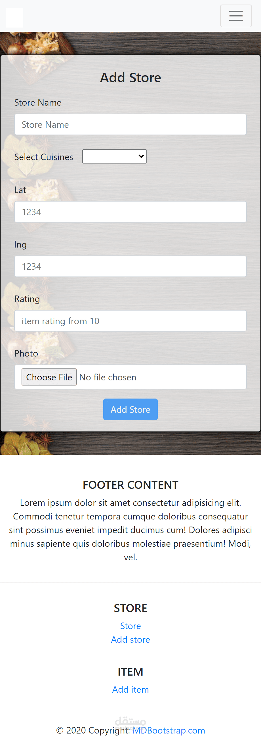
Task: Click into the Lat input field
Action: [130, 212]
